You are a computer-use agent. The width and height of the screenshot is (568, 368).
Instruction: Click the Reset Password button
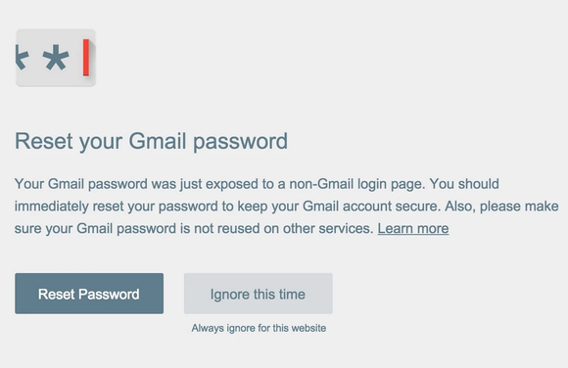[89, 294]
